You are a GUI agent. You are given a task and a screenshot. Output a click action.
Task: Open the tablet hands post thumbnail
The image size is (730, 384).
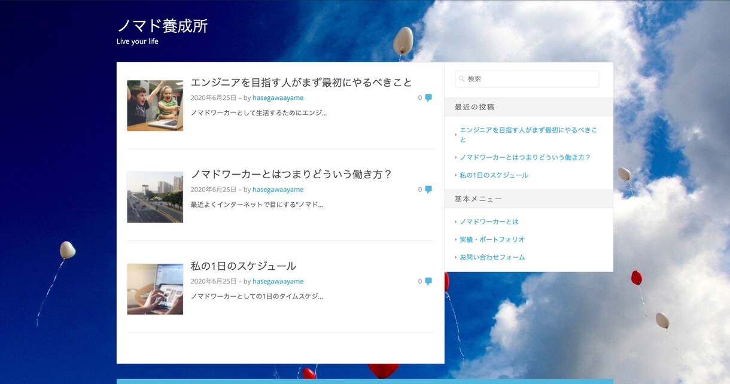pyautogui.click(x=155, y=289)
